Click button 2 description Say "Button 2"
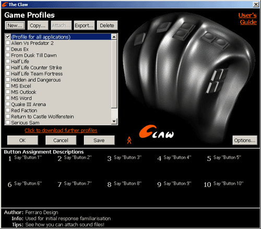The width and height of the screenshot is (261, 229). click(x=78, y=158)
